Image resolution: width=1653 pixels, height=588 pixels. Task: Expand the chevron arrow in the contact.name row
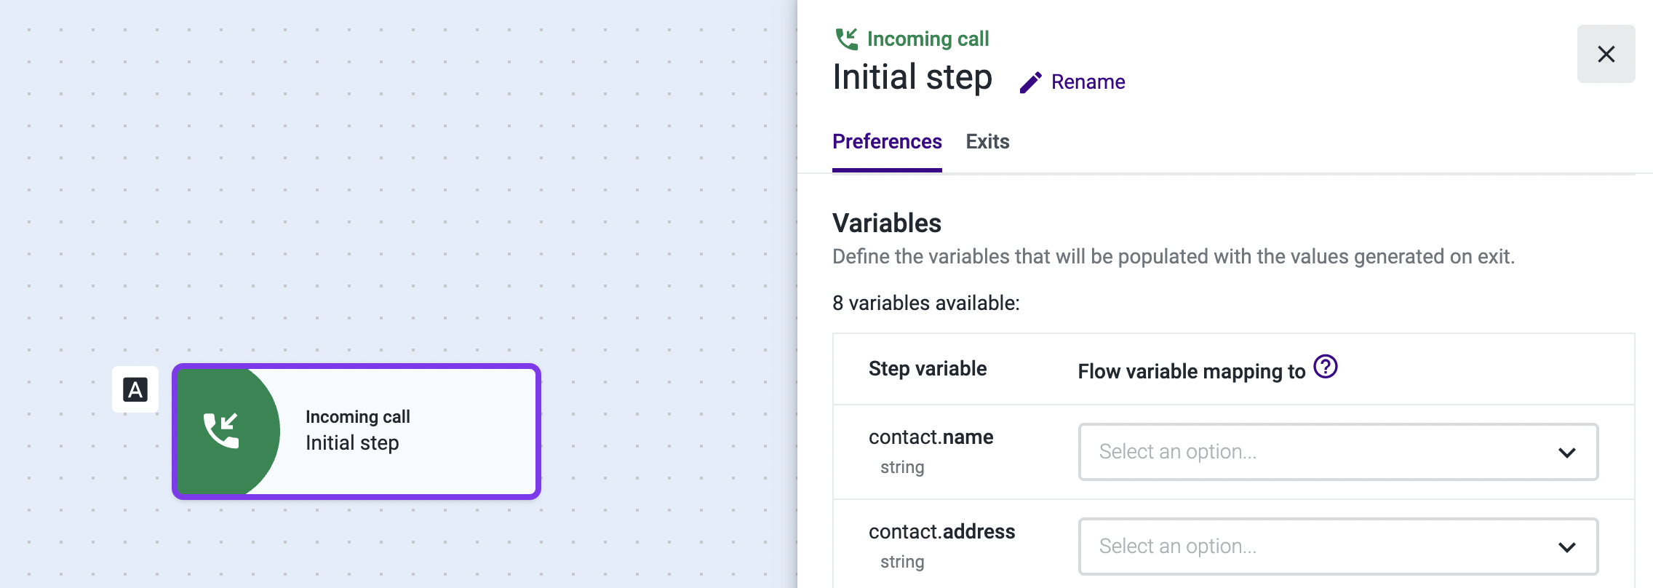pyautogui.click(x=1566, y=453)
